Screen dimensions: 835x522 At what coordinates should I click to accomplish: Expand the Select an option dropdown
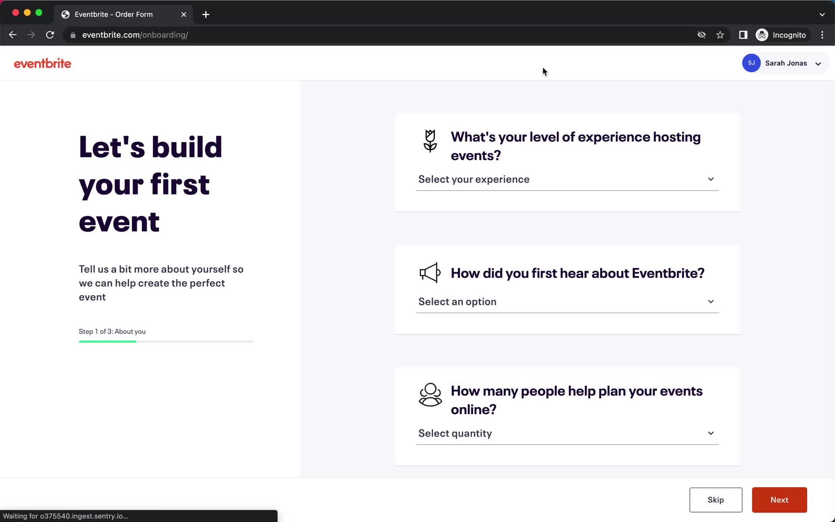tap(567, 301)
